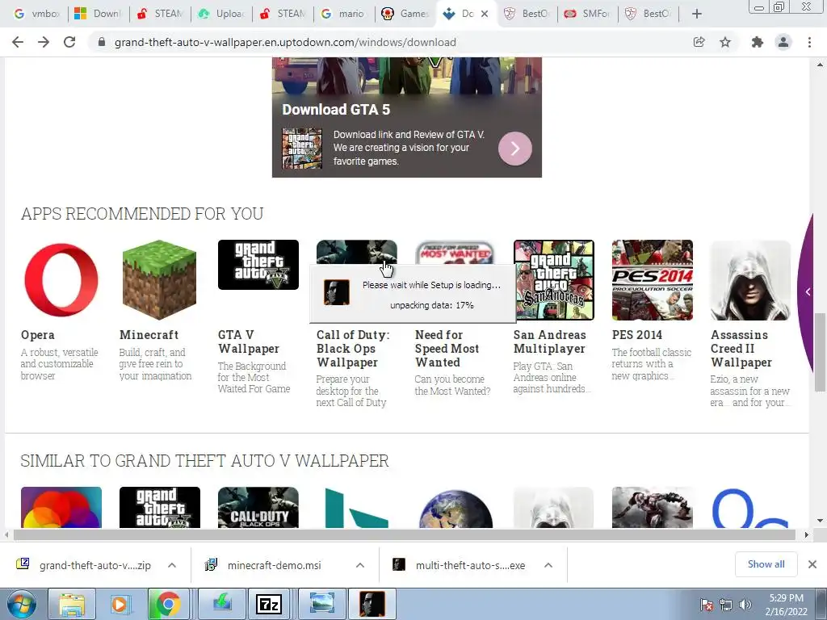Click the vertical scrollbar thumb
The width and height of the screenshot is (827, 620).
(820, 352)
